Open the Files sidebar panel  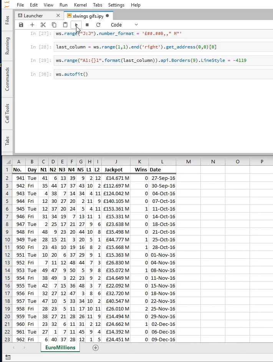tap(7, 20)
